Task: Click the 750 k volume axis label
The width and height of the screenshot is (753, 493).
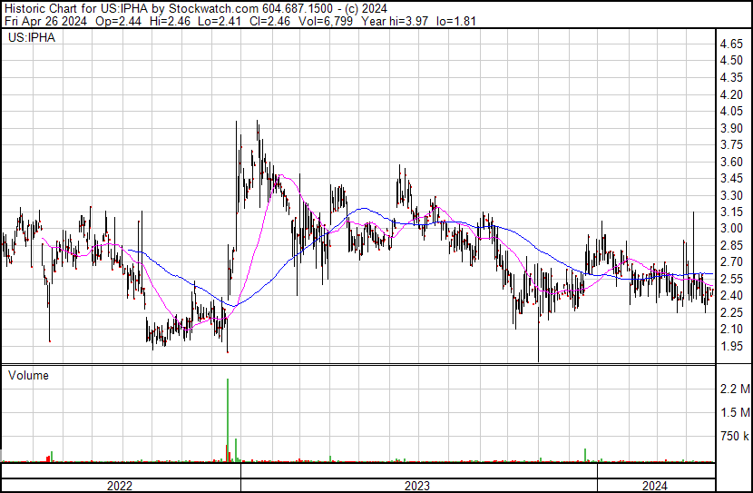Action: point(733,437)
